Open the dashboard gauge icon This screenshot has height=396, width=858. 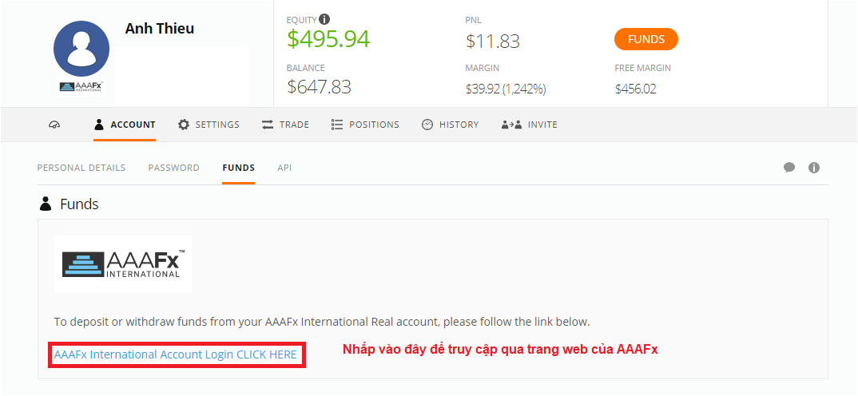pyautogui.click(x=54, y=125)
